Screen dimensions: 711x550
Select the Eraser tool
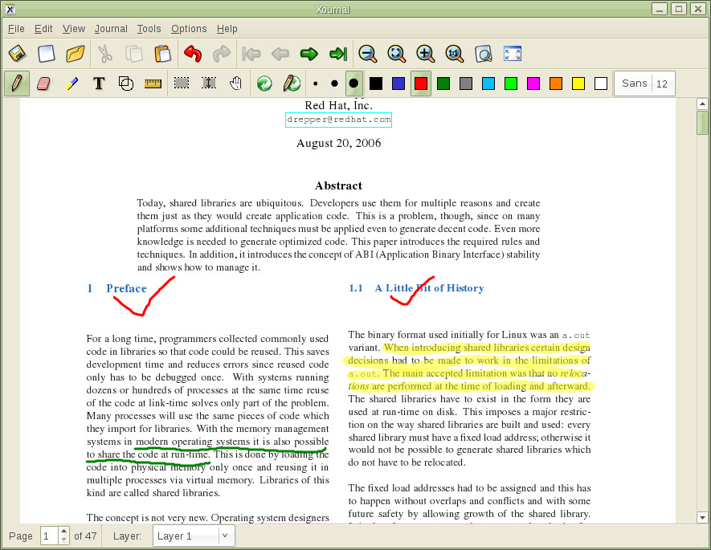point(43,84)
